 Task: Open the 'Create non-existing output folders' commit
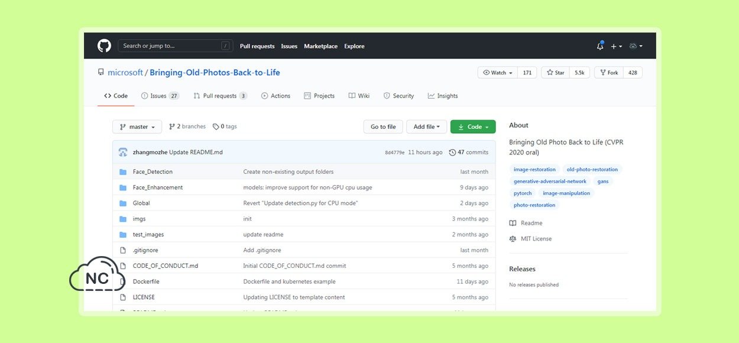pyautogui.click(x=289, y=171)
